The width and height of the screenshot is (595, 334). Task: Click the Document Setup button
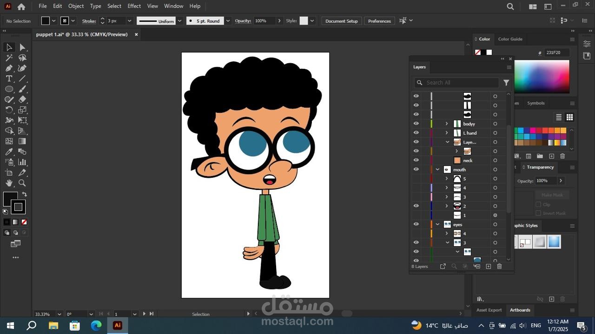tap(342, 21)
